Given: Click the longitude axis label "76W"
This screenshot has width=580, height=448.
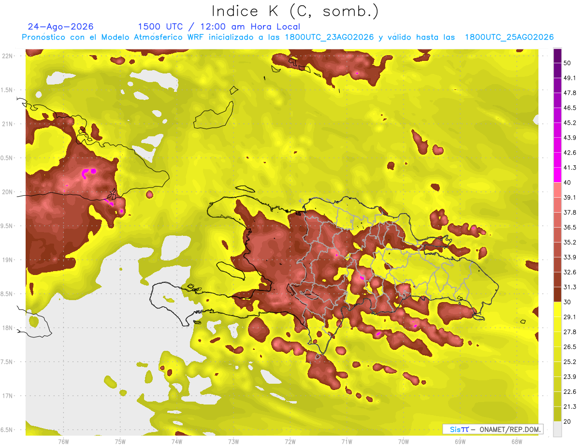Looking at the screenshot, I should click(x=63, y=442).
